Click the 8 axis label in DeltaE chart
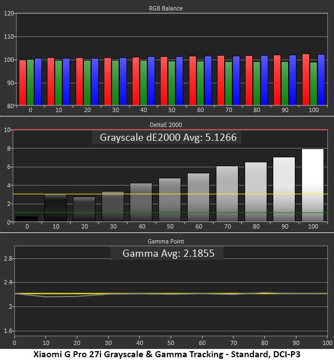The width and height of the screenshot is (334, 360). tap(9, 149)
